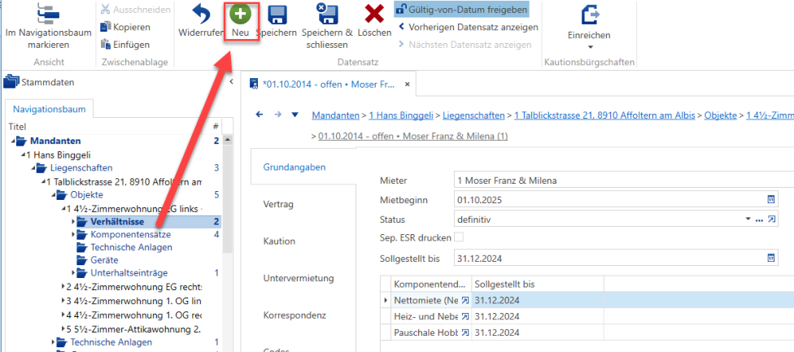Open 01.10.2014 - offen Moser breadcrumb link

[x=413, y=136]
